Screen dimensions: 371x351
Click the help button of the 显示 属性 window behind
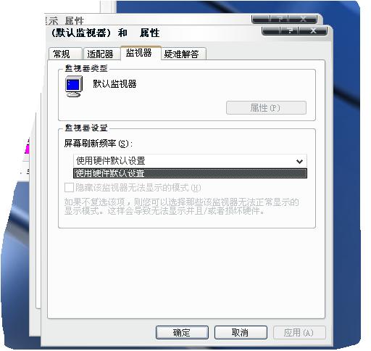[280, 19]
